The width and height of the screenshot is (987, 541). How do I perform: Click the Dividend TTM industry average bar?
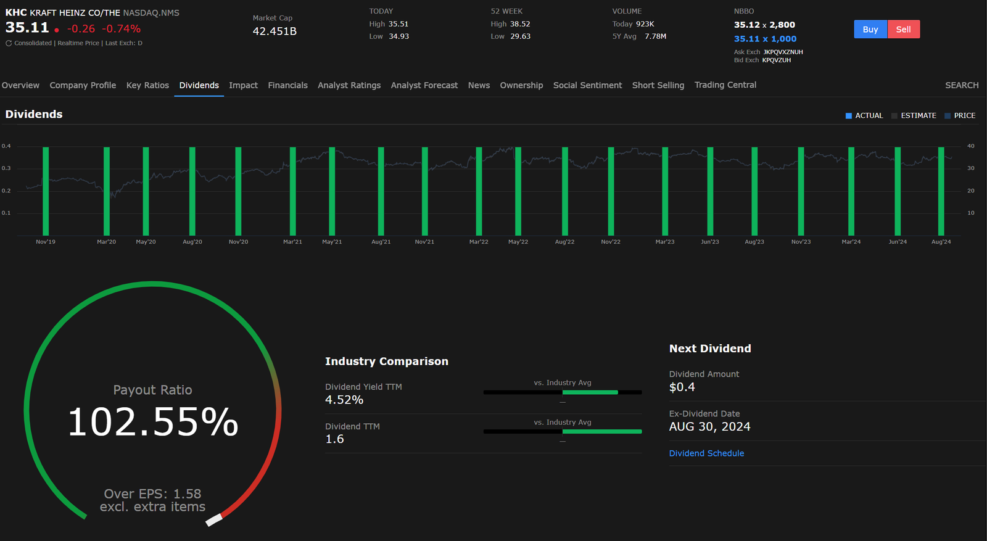click(601, 432)
